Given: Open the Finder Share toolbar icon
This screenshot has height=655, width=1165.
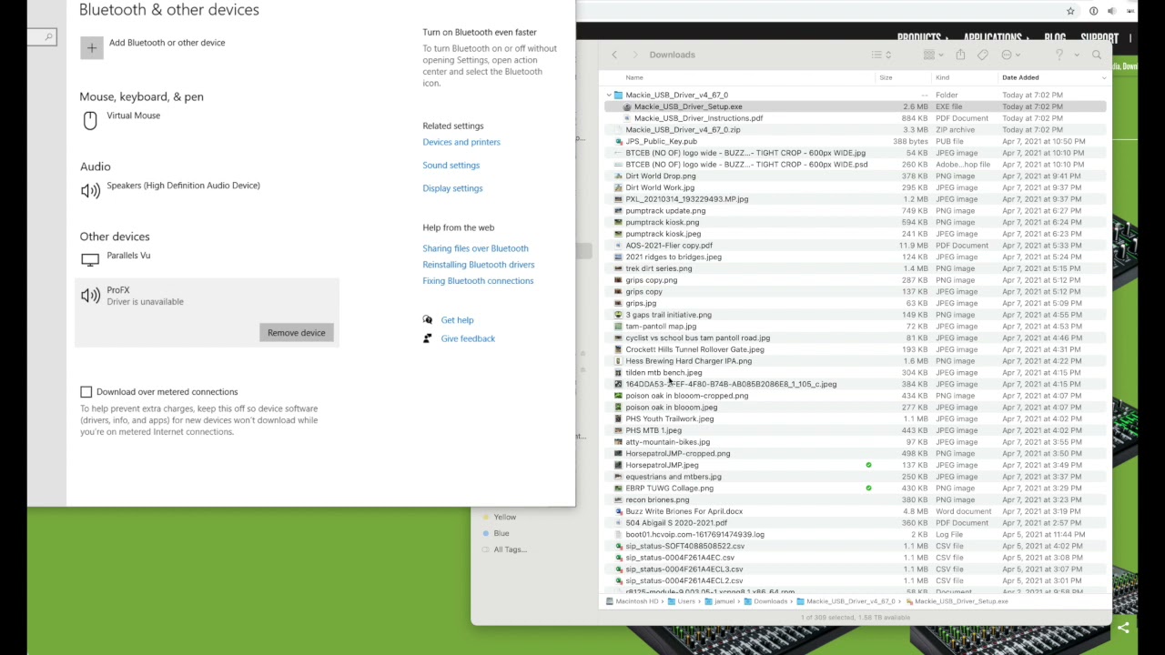Looking at the screenshot, I should coord(960,55).
